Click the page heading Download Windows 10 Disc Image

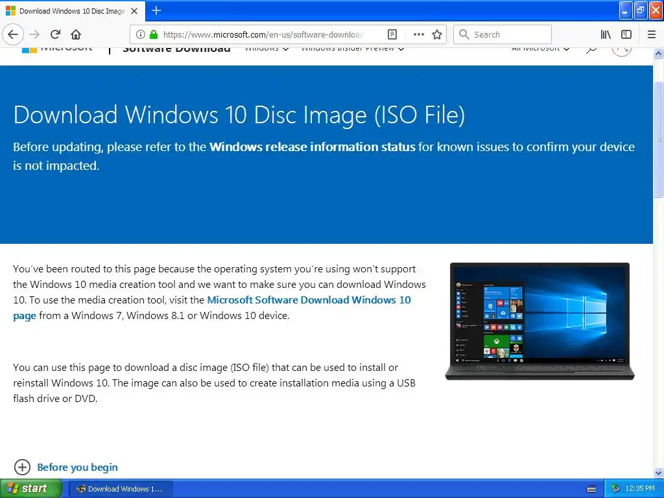point(239,115)
